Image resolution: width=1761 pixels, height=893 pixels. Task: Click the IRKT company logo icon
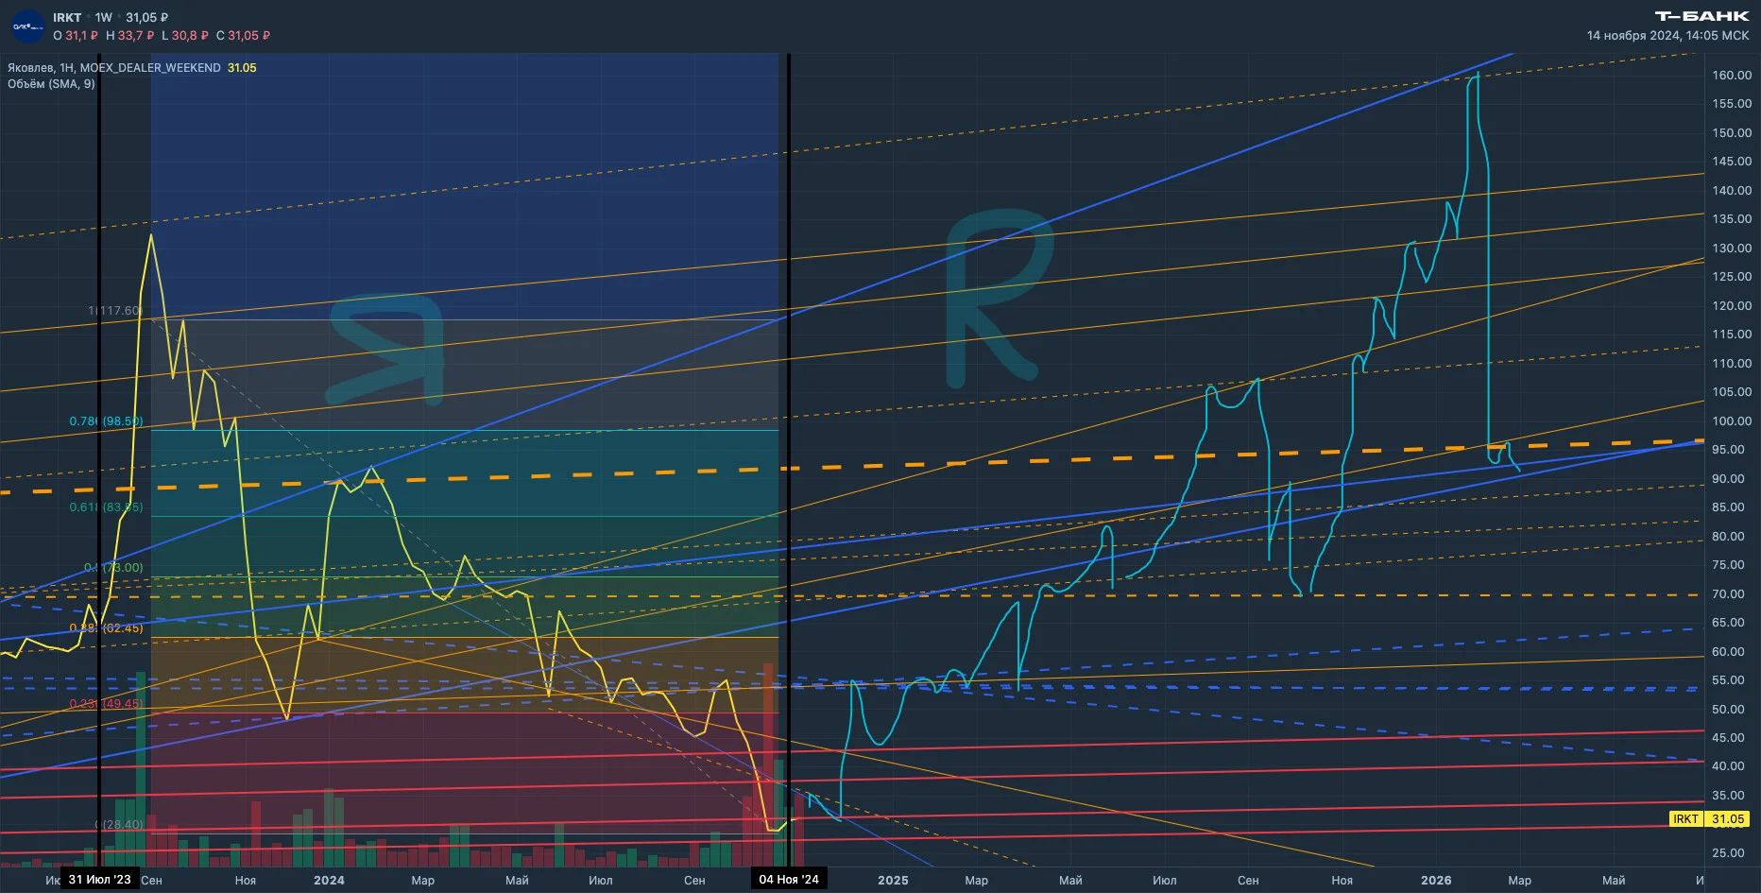tap(27, 26)
